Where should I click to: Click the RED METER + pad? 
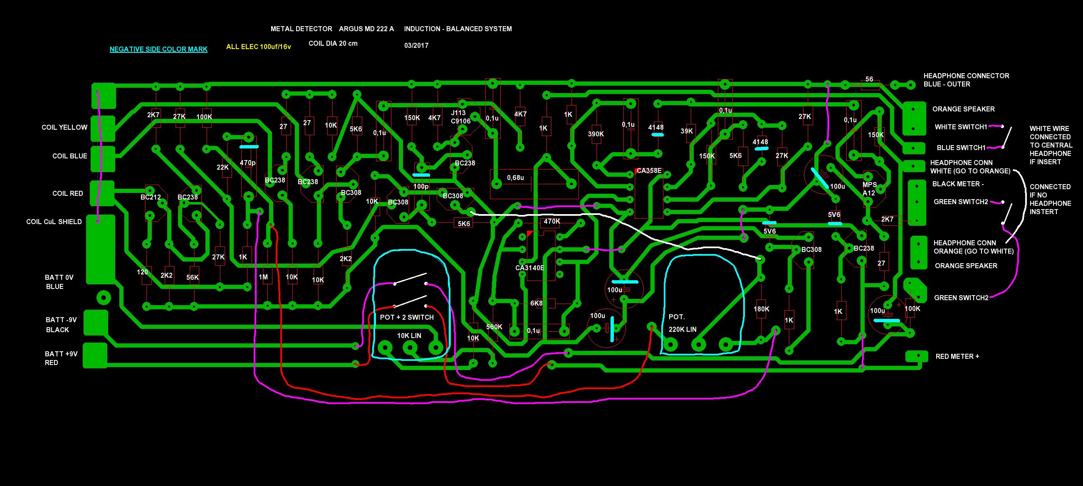[x=916, y=356]
